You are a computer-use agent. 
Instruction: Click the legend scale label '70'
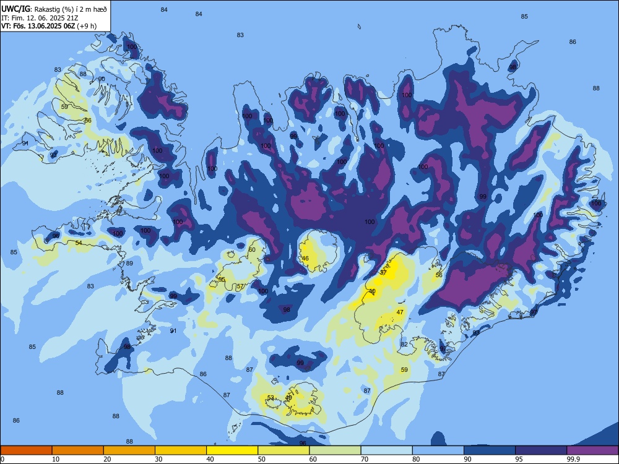365,459
